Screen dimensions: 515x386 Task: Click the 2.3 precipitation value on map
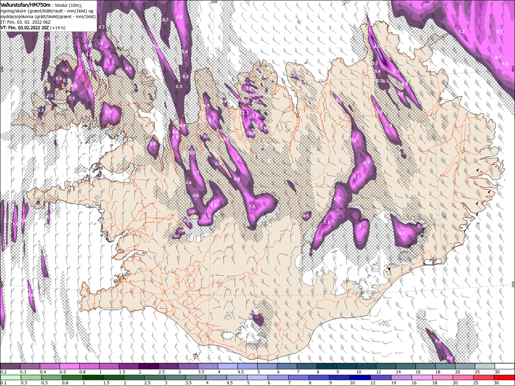pos(245,113)
